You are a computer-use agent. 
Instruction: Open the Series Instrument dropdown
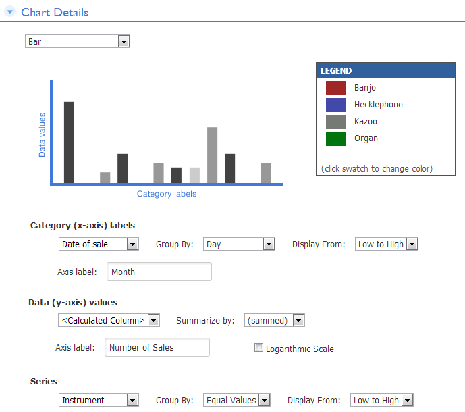point(99,400)
